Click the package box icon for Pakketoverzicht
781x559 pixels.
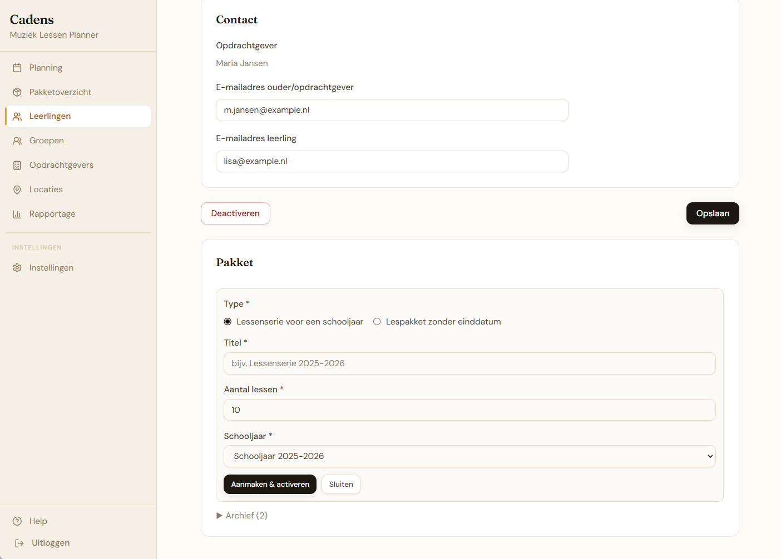(x=17, y=92)
